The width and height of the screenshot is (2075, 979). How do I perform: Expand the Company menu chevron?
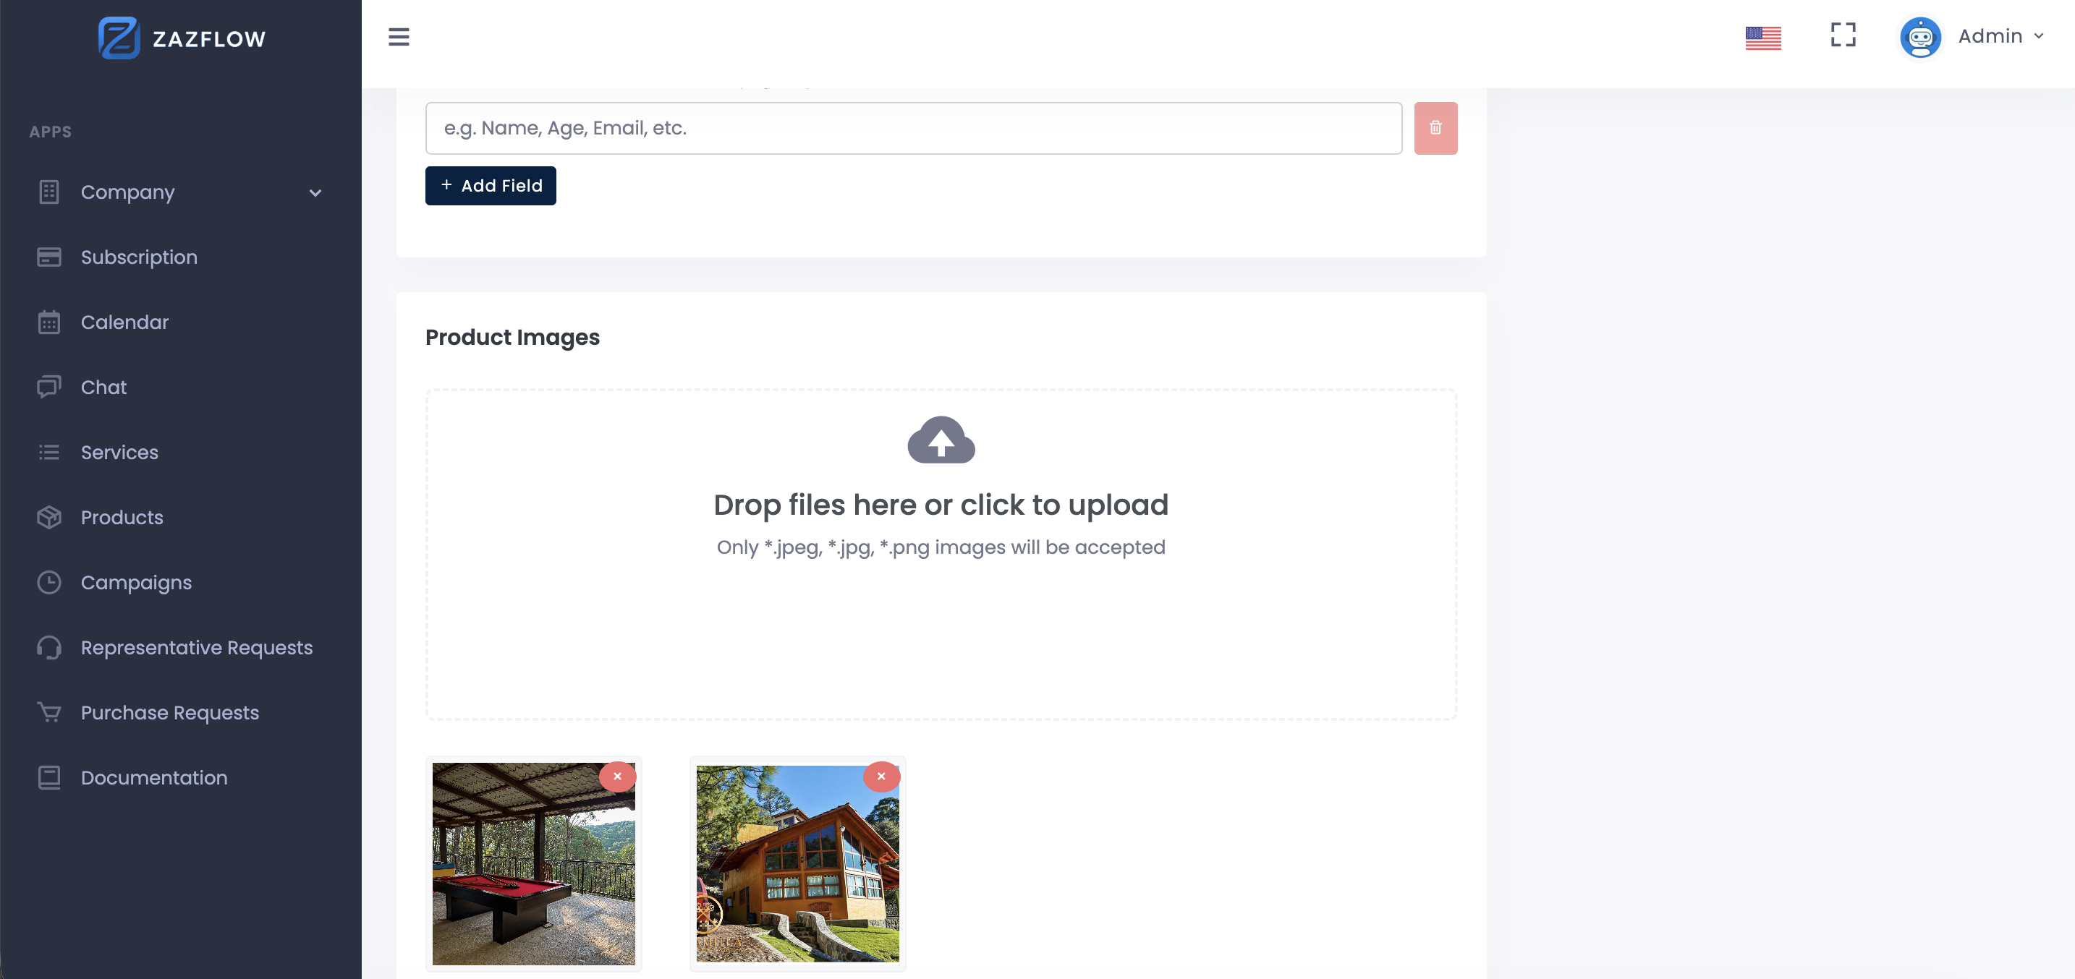315,193
